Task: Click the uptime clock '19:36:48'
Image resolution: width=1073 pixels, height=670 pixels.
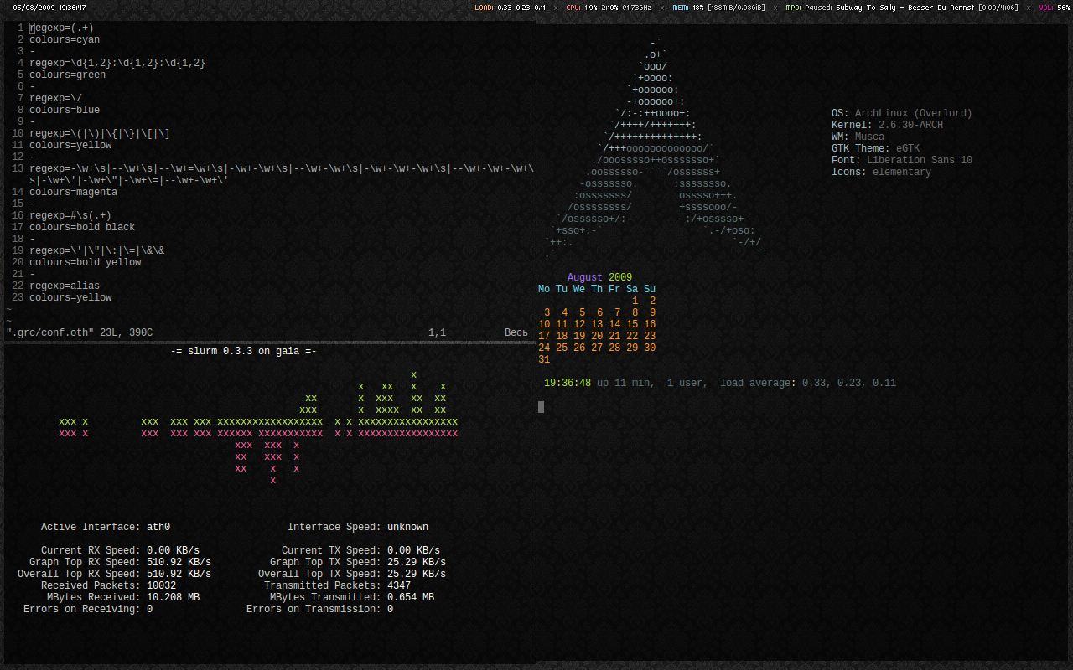Action: pyautogui.click(x=568, y=383)
